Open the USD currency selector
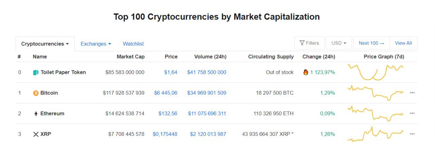Image resolution: width=435 pixels, height=144 pixels. point(339,43)
